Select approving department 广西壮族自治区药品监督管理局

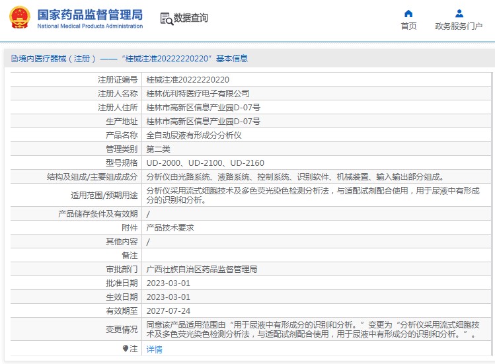tap(202, 270)
